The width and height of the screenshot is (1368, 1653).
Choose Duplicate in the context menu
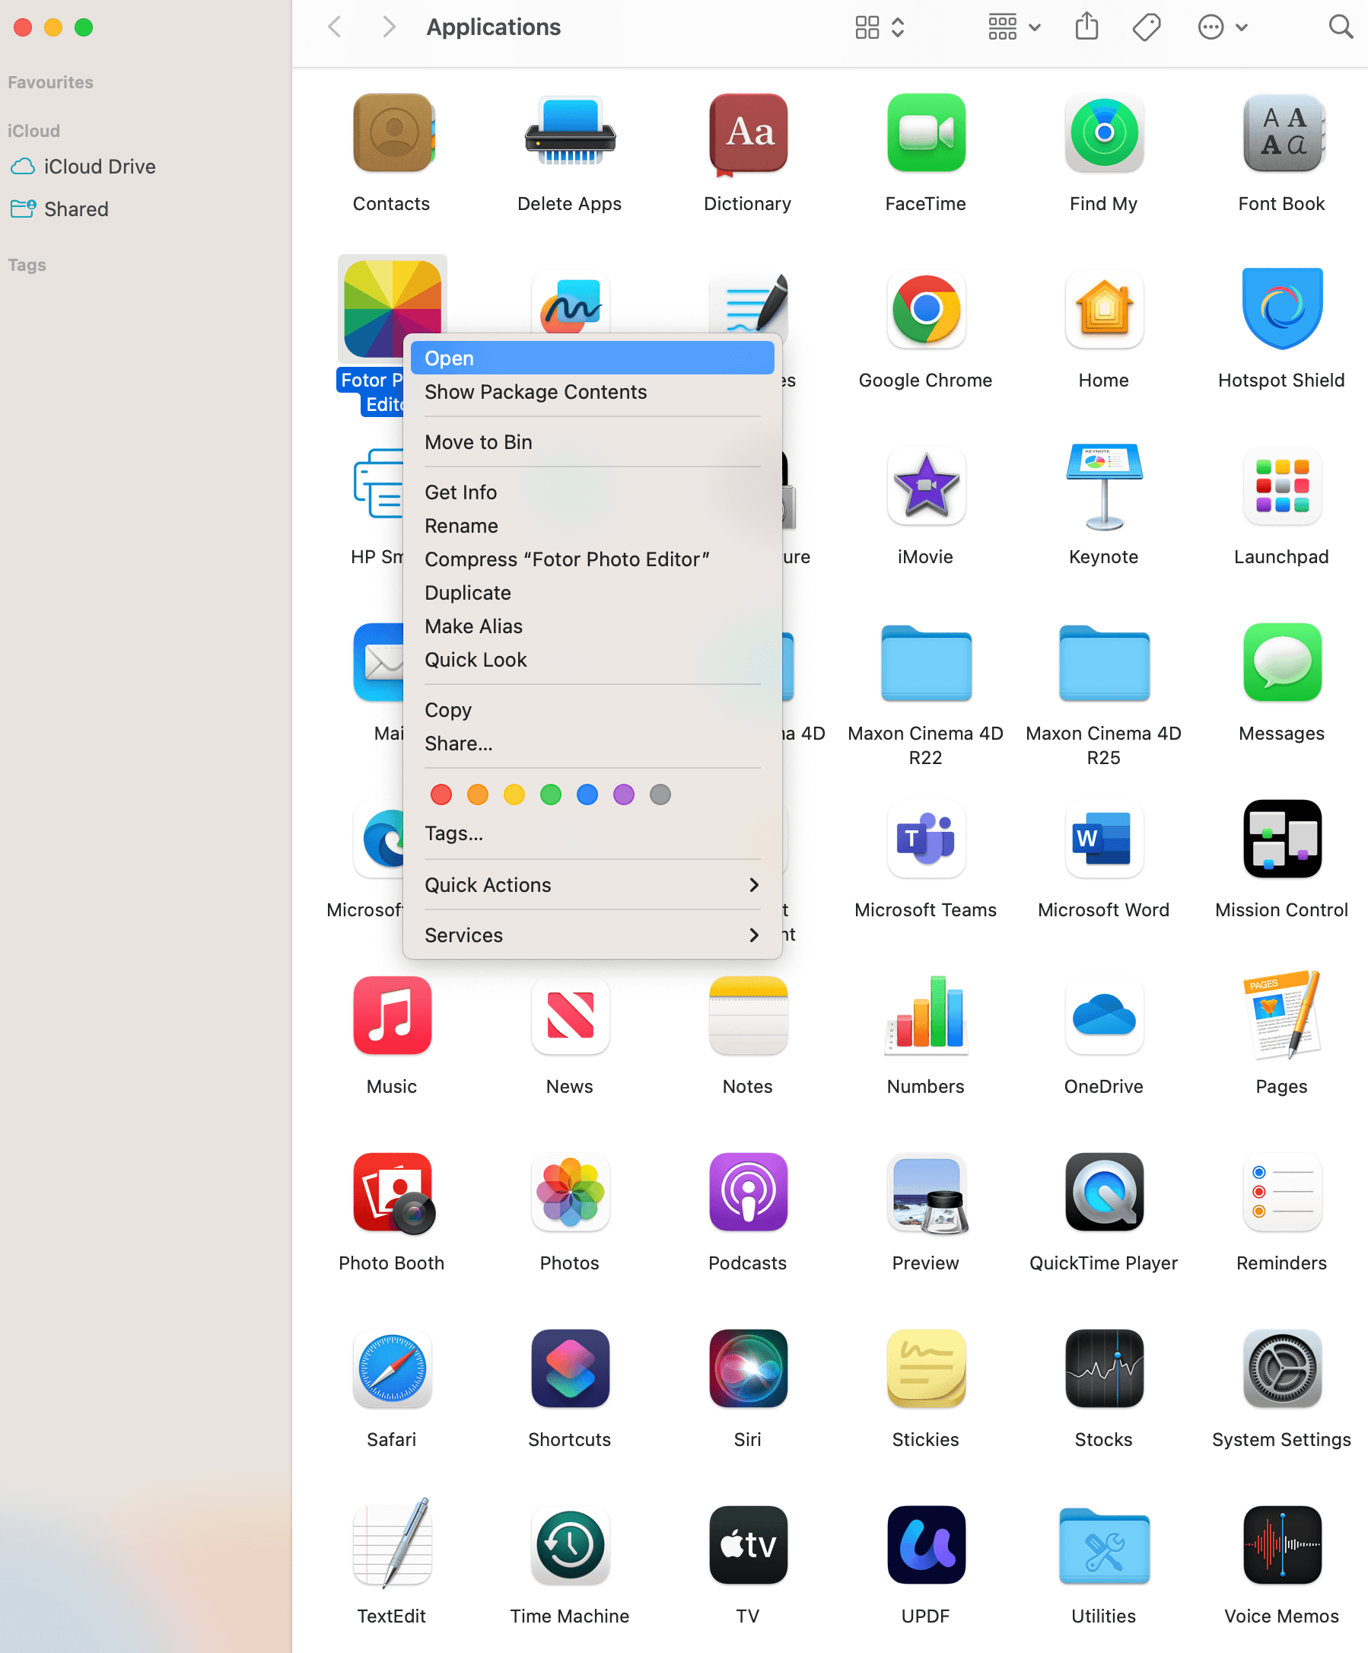click(x=592, y=593)
